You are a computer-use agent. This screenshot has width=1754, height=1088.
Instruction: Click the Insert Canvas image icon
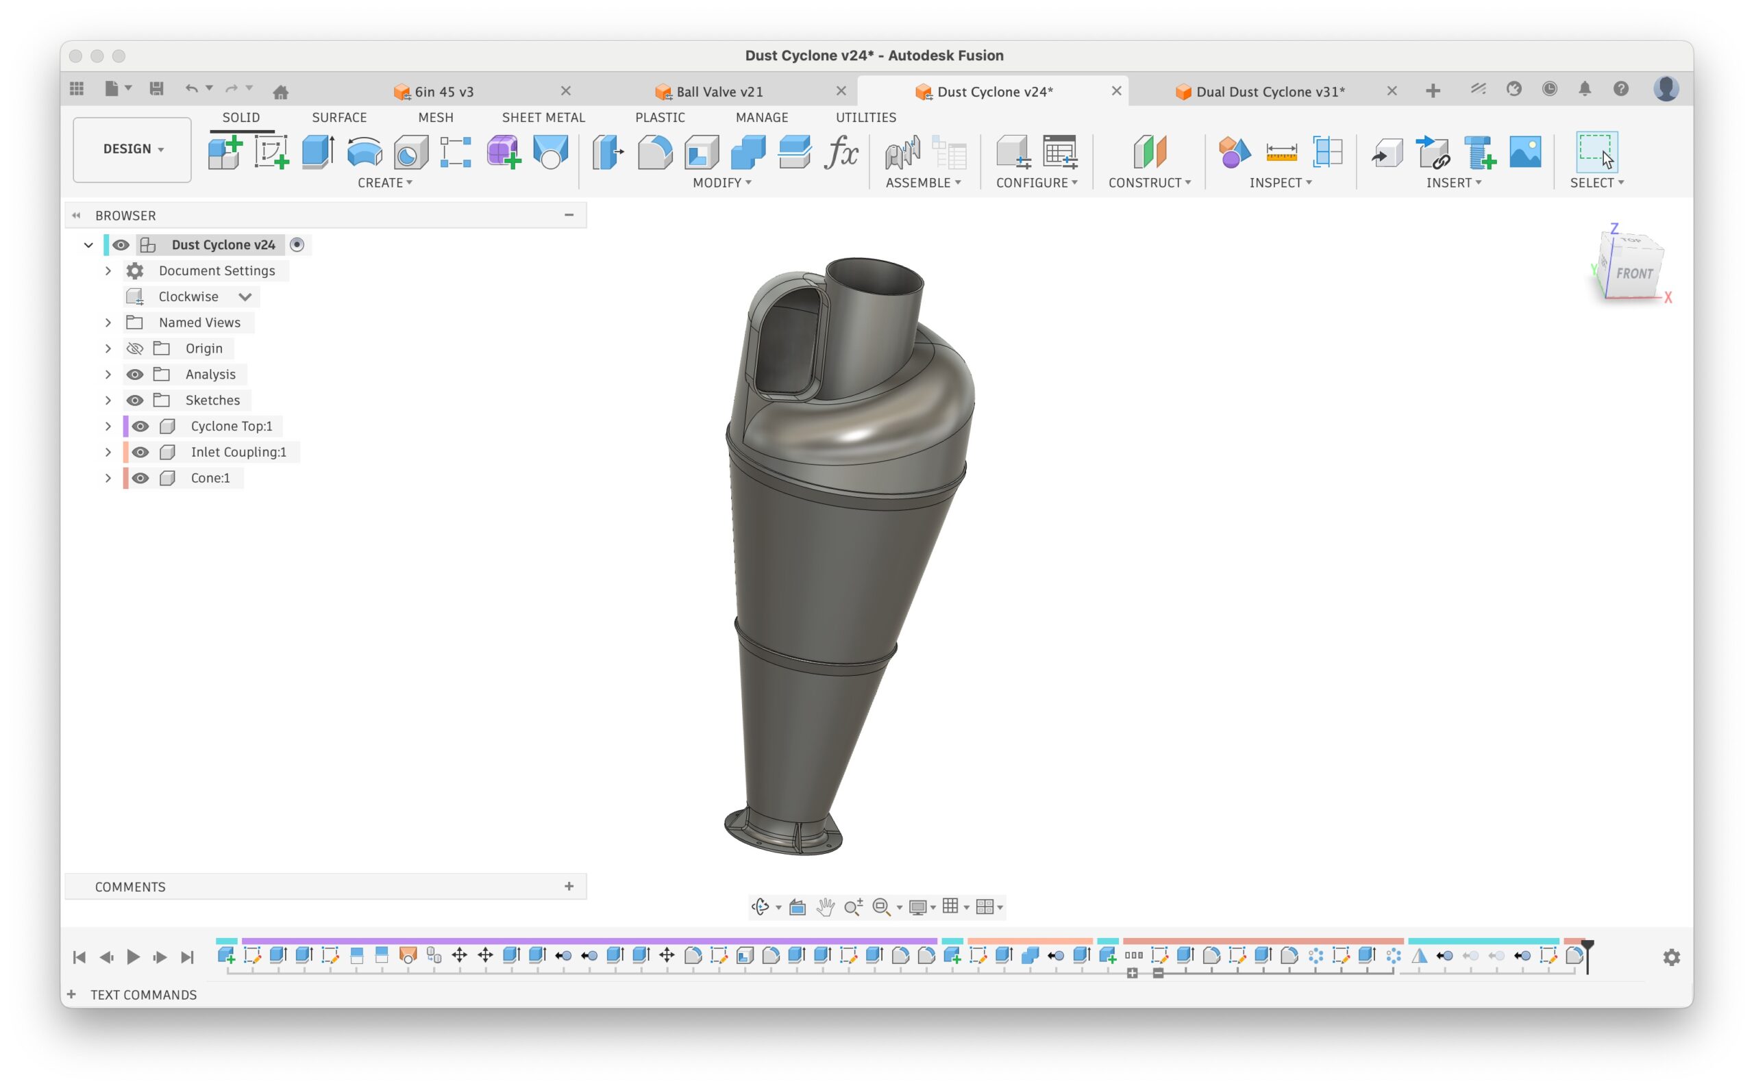coord(1525,153)
